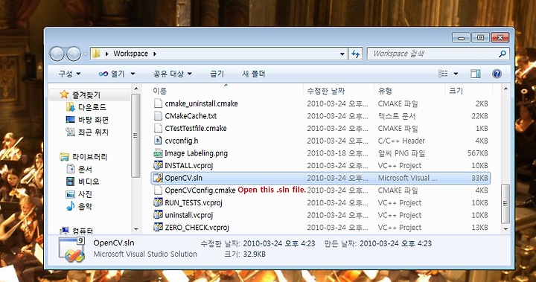Screen dimensions: 536x282
Task: Click the 열기 toolbar button
Action: click(112, 74)
